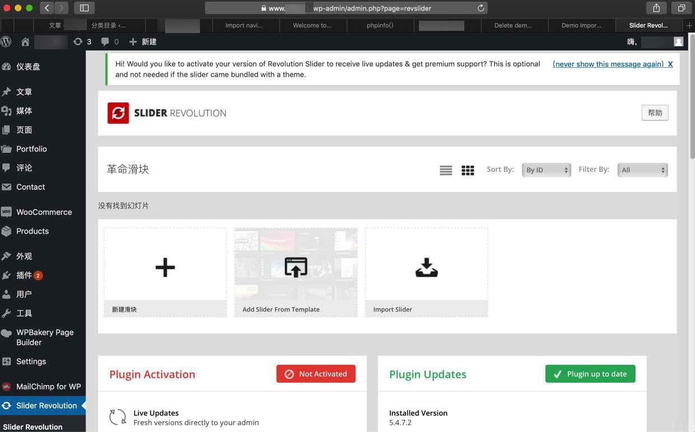Open the WordPress logo menu

pos(6,41)
